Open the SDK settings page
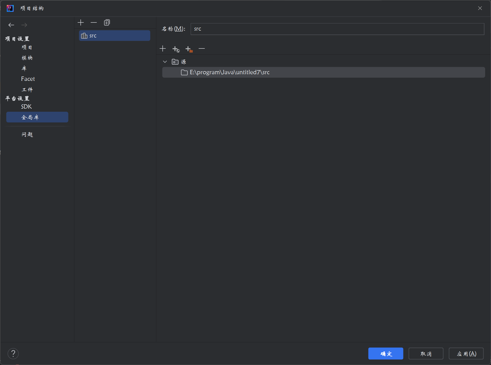Image resolution: width=491 pixels, height=365 pixels. click(x=26, y=107)
